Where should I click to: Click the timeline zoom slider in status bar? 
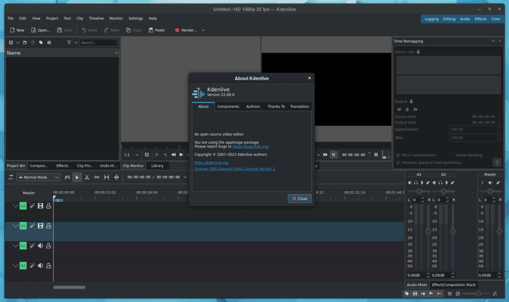tap(476, 294)
